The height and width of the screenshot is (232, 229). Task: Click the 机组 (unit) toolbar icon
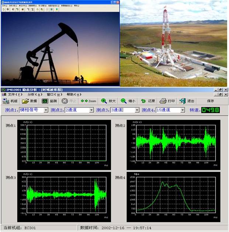point(6,101)
